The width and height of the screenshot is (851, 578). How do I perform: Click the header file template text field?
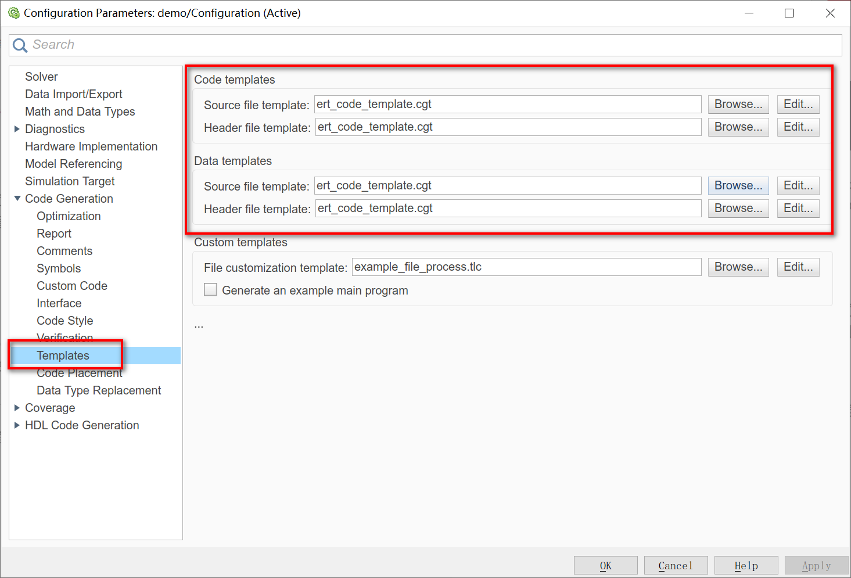coord(508,127)
